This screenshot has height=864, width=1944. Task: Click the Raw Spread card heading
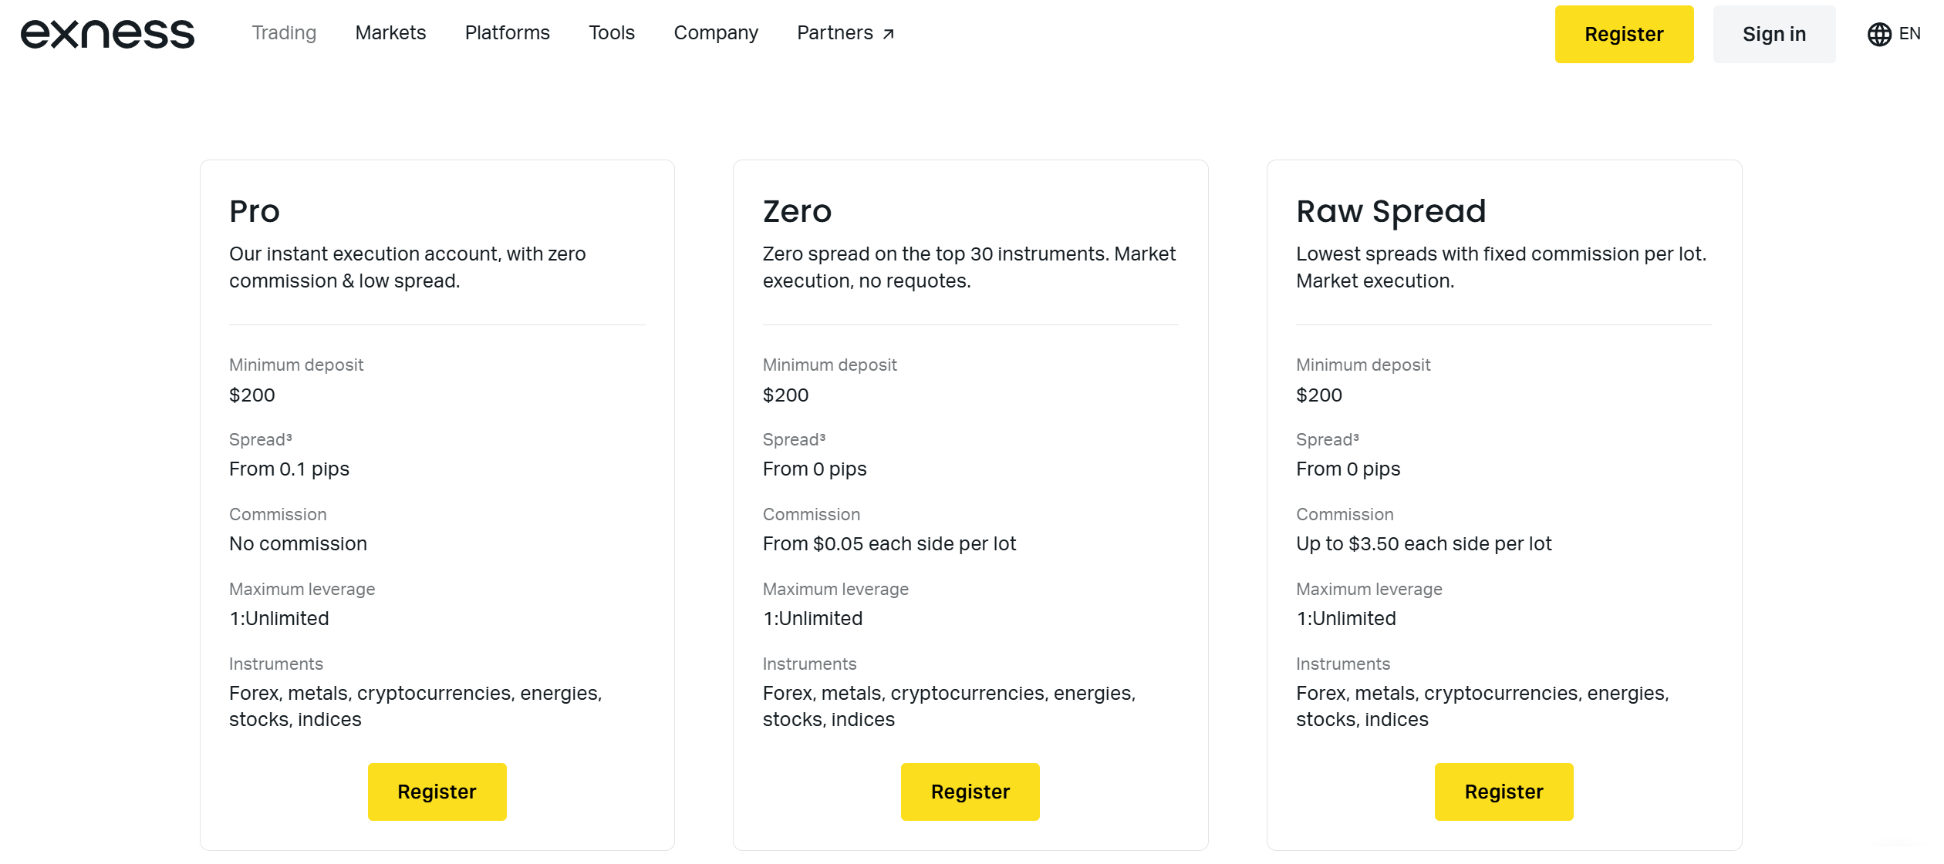point(1390,211)
